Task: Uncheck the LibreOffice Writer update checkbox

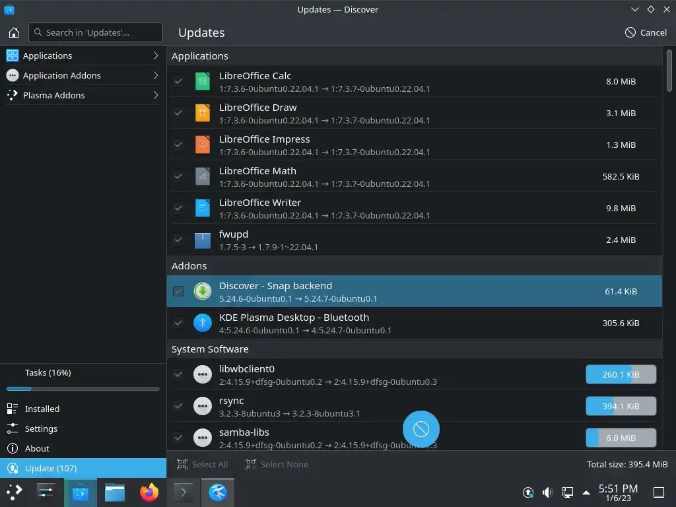Action: [x=178, y=208]
